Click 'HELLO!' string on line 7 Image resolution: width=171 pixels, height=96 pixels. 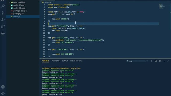64,19
